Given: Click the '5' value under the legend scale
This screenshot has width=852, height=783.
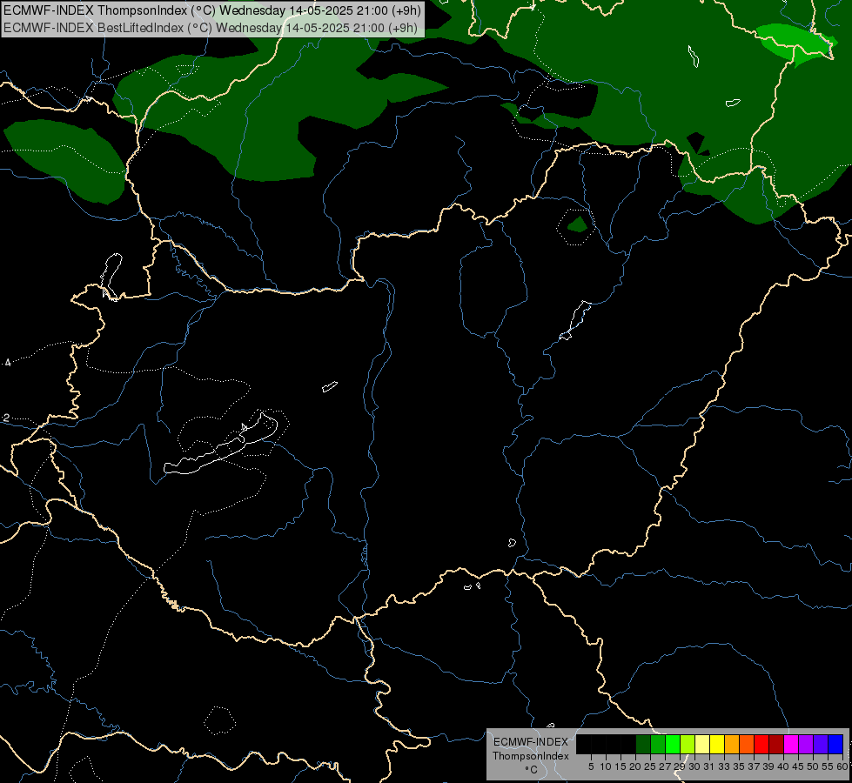Looking at the screenshot, I should coord(591,766).
